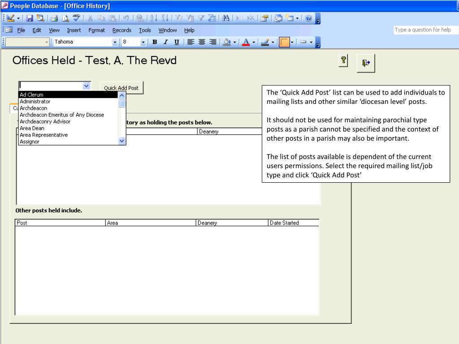
Task: Show the Database Window icon
Action: pos(278,18)
